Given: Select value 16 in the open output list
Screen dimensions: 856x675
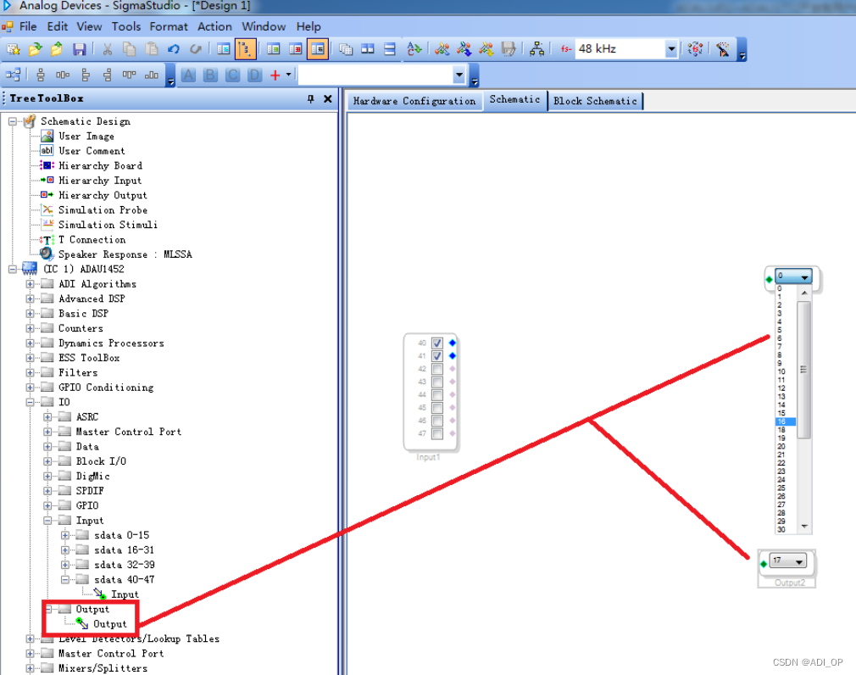Looking at the screenshot, I should 786,421.
